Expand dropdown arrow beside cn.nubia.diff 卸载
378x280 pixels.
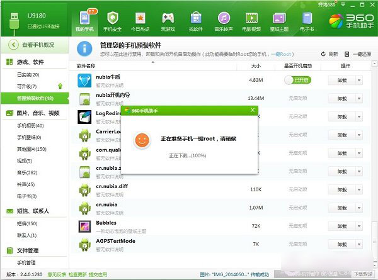359,190
